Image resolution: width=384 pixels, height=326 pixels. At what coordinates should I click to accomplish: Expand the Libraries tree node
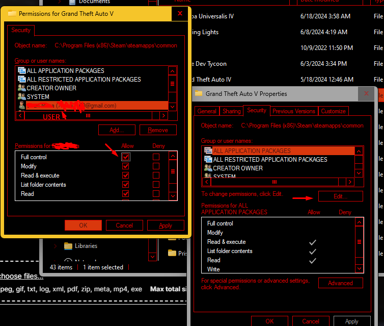55,246
